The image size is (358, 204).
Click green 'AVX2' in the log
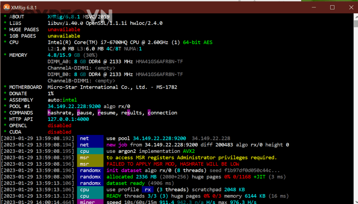[x=189, y=151]
